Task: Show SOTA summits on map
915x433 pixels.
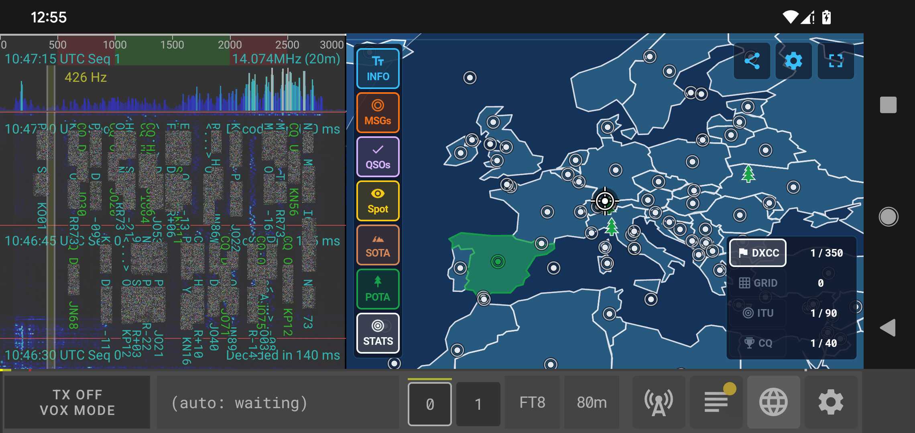Action: [x=378, y=245]
